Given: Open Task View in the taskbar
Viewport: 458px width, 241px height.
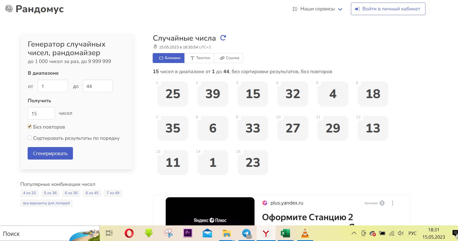Looking at the screenshot, I should point(109,233).
